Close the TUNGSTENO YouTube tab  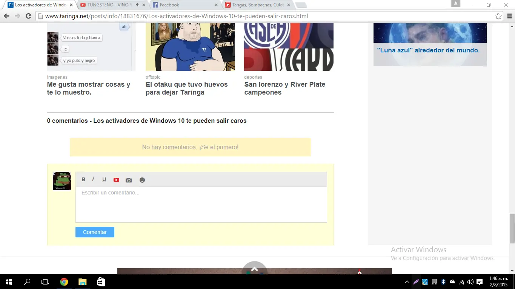(144, 5)
